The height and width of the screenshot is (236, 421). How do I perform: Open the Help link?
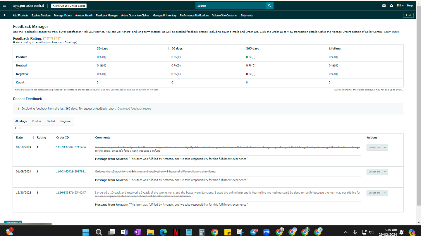tap(410, 6)
